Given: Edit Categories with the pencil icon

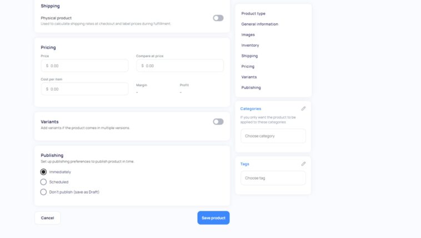Looking at the screenshot, I should pyautogui.click(x=303, y=108).
